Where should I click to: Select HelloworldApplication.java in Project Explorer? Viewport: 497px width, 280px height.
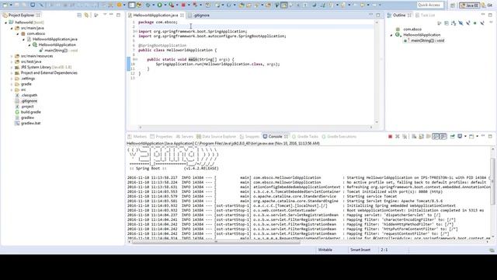tap(54, 40)
